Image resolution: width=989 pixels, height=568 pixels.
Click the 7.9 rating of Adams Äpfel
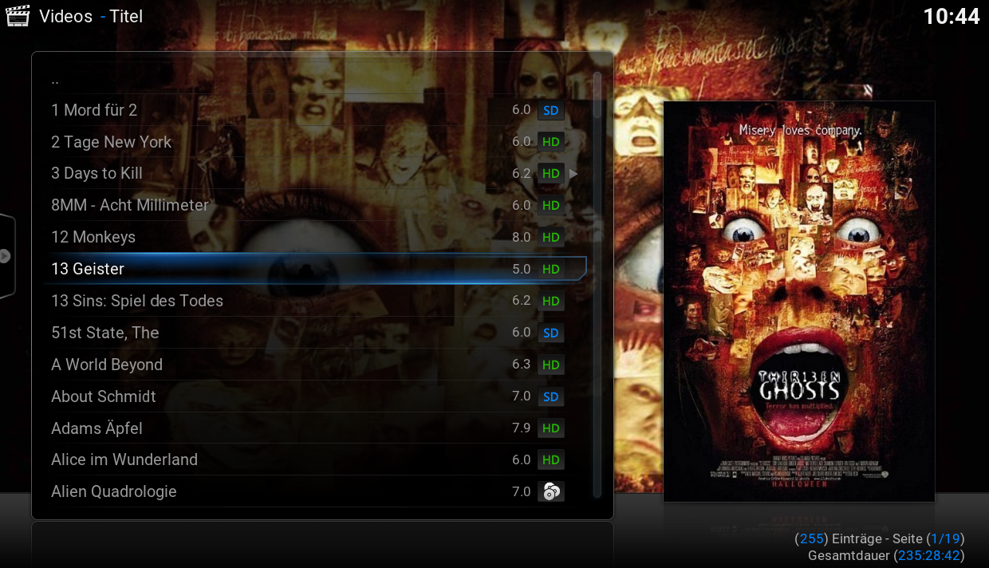click(522, 428)
